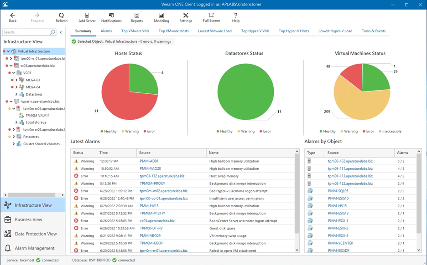Click in the Search input field

[x=26, y=32]
